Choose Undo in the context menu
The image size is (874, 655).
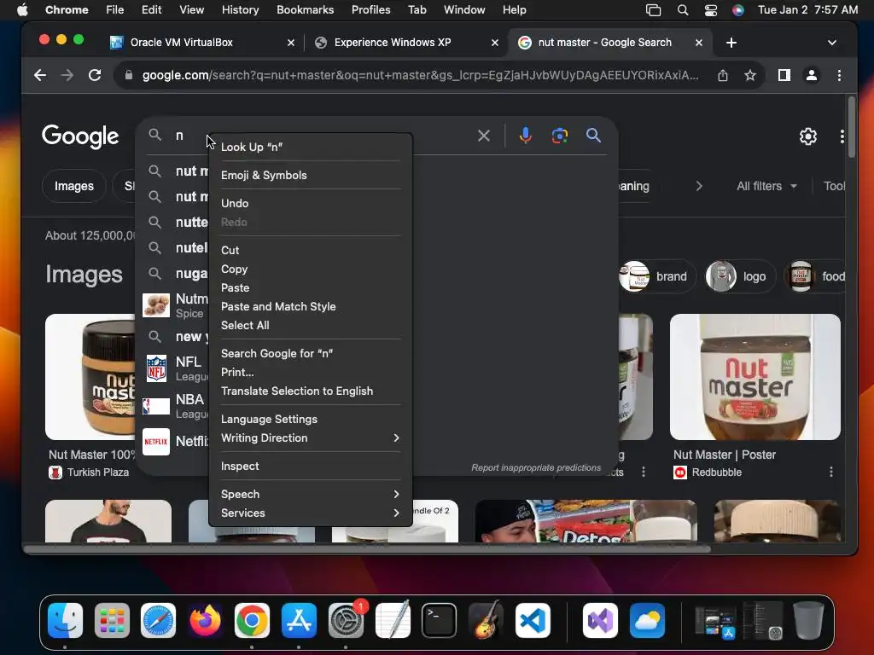(x=310, y=203)
